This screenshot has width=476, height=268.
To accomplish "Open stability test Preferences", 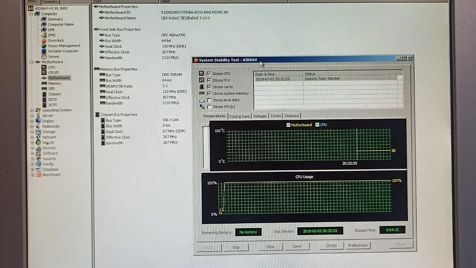I will point(357,245).
